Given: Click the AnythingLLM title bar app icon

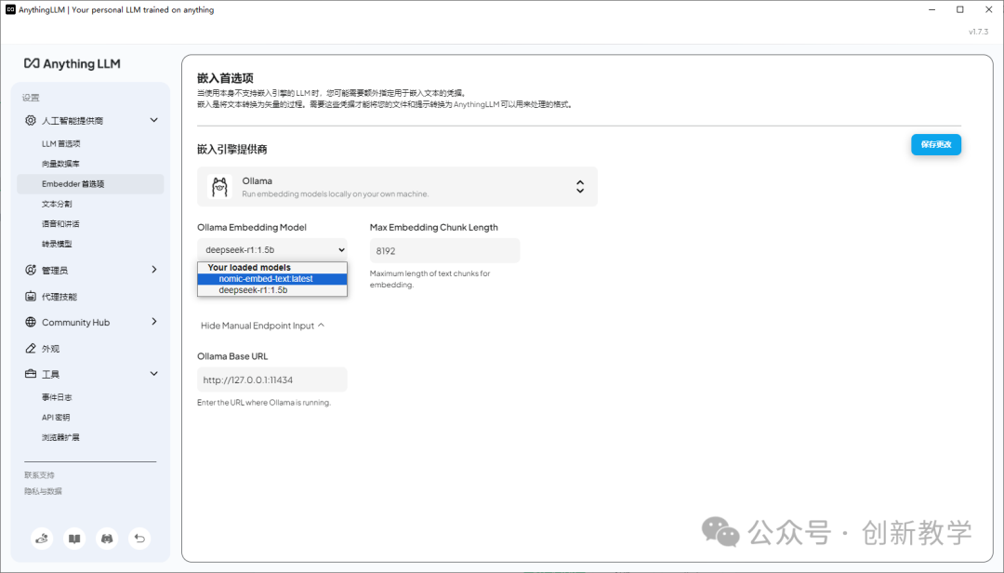Looking at the screenshot, I should (10, 9).
